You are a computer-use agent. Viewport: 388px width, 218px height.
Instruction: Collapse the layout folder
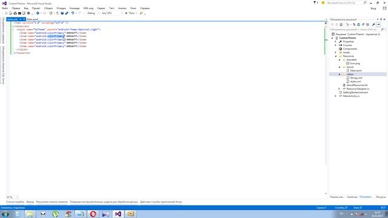point(339,67)
